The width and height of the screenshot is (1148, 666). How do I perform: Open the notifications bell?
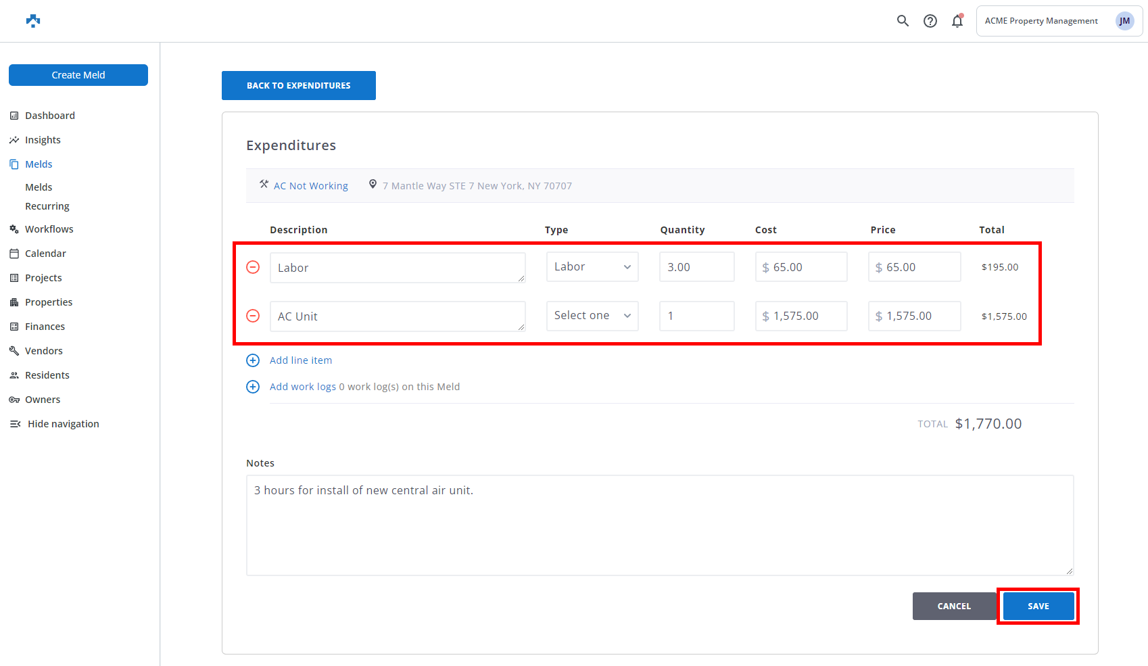[957, 21]
